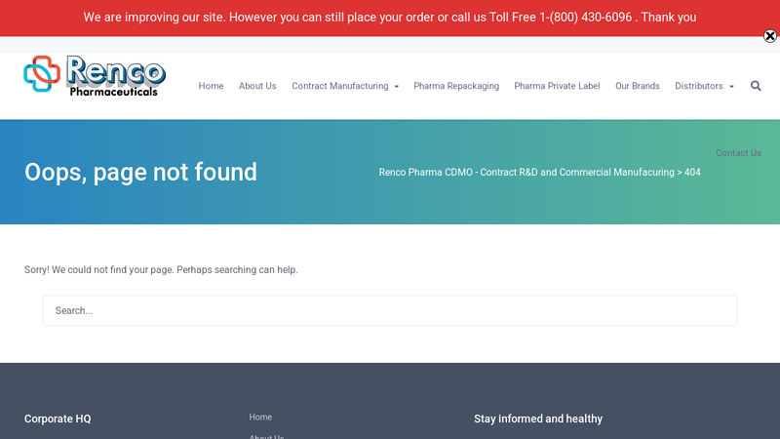
Task: Open the About Us page from navbar
Action: 257,86
